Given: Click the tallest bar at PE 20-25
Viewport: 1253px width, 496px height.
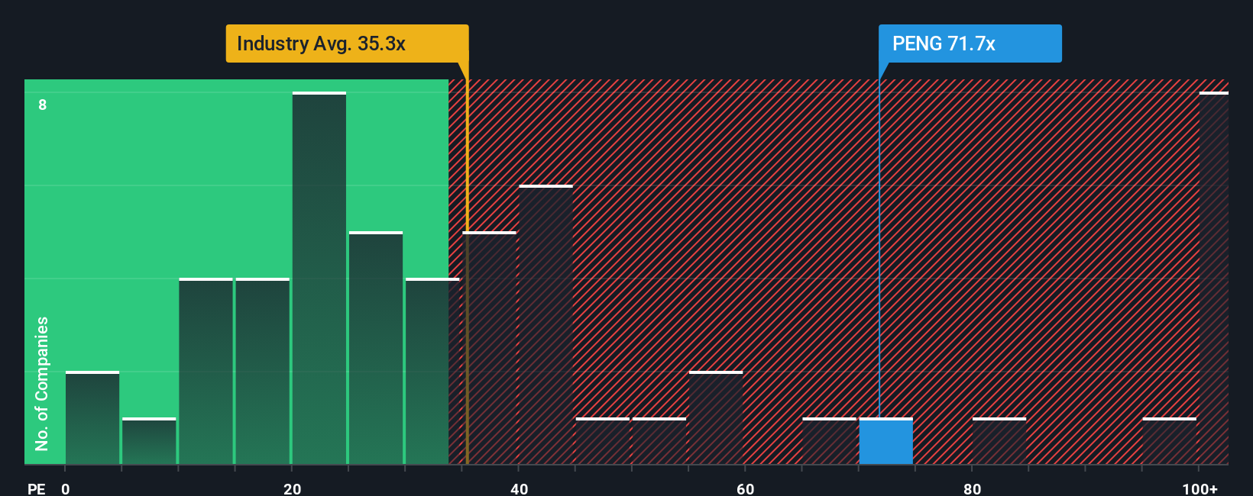Looking at the screenshot, I should click(x=319, y=278).
